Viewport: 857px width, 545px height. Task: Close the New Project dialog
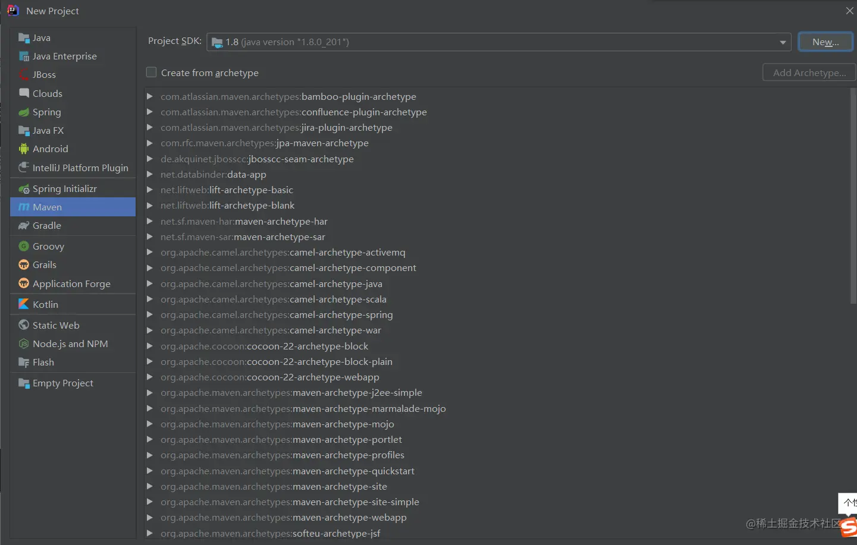849,11
